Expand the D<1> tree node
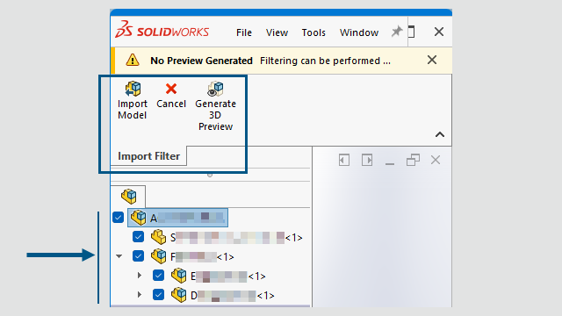 (x=140, y=295)
